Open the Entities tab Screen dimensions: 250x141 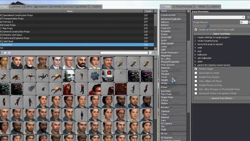click(82, 7)
